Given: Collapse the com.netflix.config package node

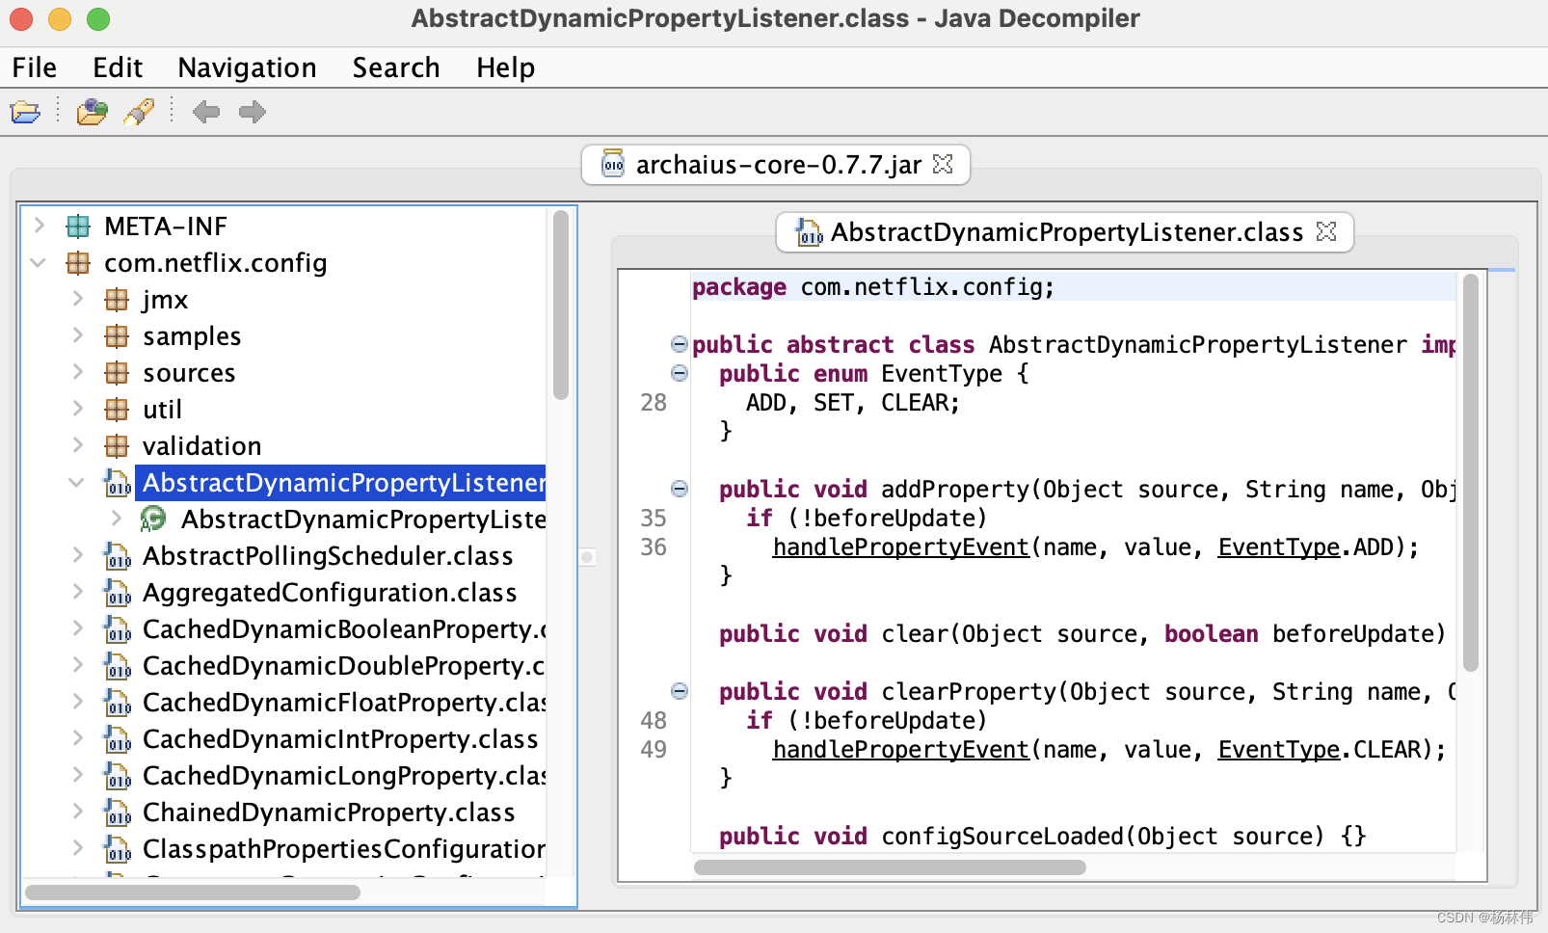Looking at the screenshot, I should (x=39, y=262).
